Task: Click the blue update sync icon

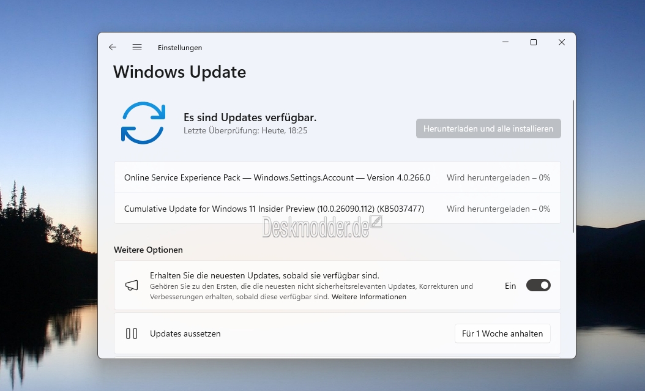Action: coord(143,123)
